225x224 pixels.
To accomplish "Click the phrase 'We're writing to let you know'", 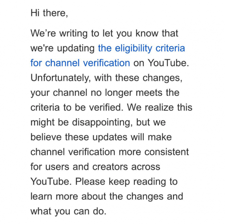I will click(94, 33).
